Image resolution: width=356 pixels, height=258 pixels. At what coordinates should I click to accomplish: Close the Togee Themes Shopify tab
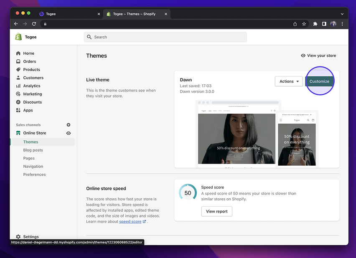tap(166, 14)
